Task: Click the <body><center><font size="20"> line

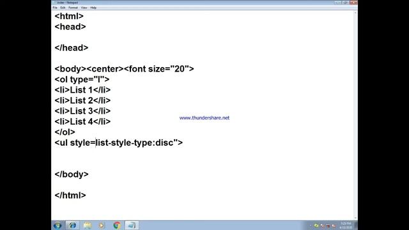Action: point(124,69)
